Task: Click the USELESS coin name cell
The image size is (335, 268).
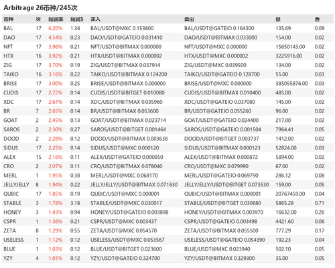Action: point(13,240)
